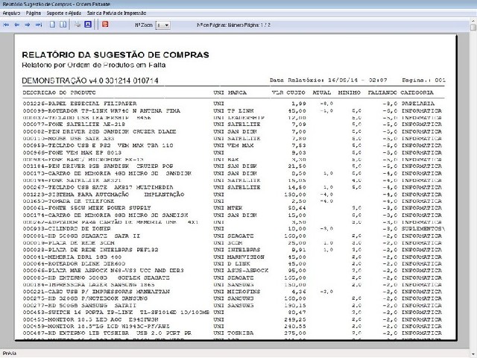Image resolution: width=477 pixels, height=358 pixels.
Task: Click the CATEGORIA column header
Action: (417, 92)
